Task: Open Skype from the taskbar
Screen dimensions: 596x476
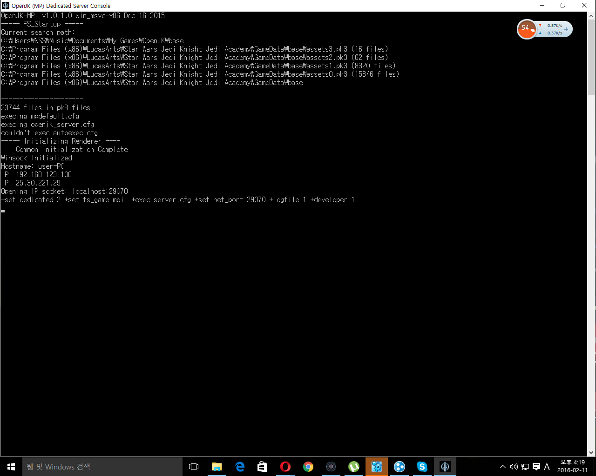Action: [422, 467]
